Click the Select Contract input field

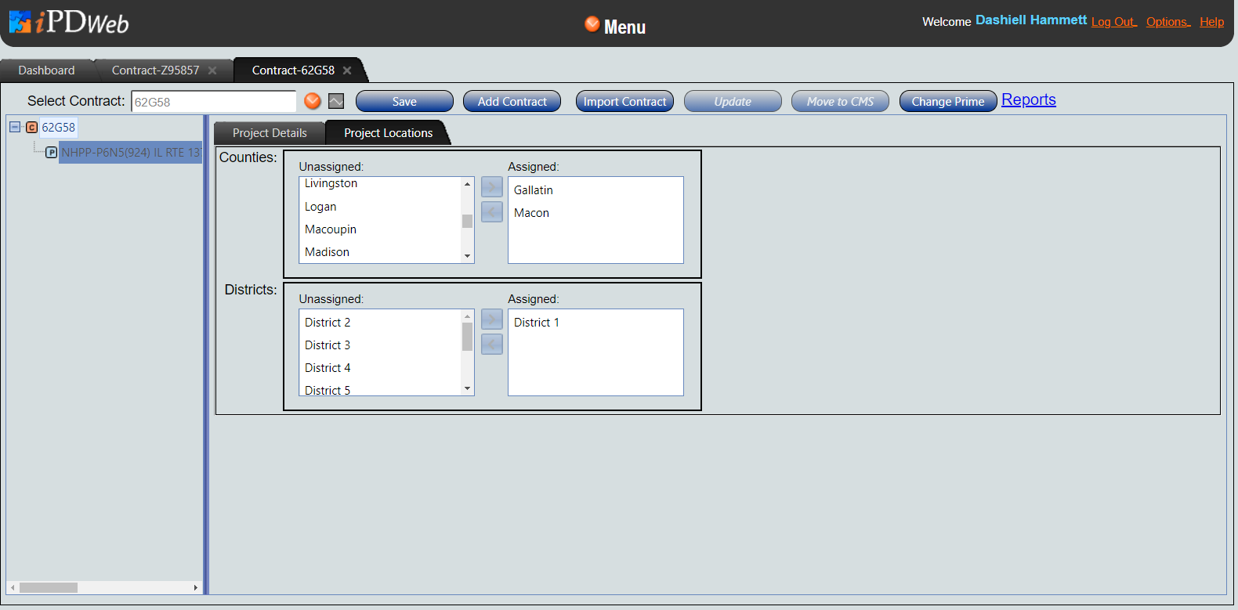213,102
